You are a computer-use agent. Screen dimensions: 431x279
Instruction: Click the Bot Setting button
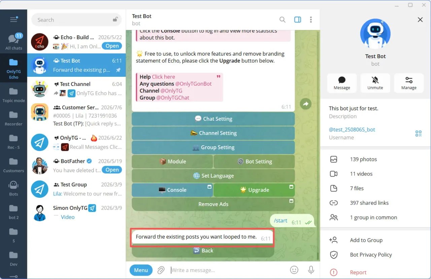[254, 161]
